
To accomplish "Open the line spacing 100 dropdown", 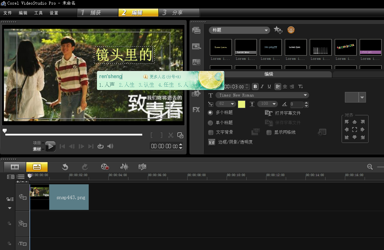I will point(267,104).
